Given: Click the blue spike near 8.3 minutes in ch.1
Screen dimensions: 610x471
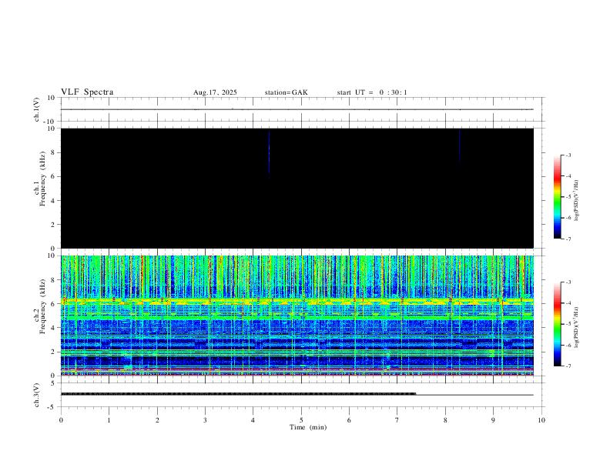Looking at the screenshot, I should coord(459,145).
